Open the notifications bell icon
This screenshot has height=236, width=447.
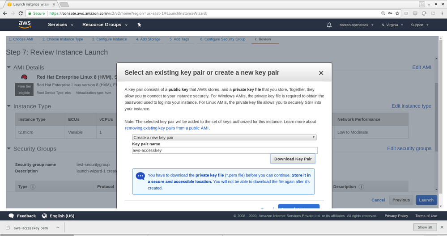pyautogui.click(x=330, y=25)
